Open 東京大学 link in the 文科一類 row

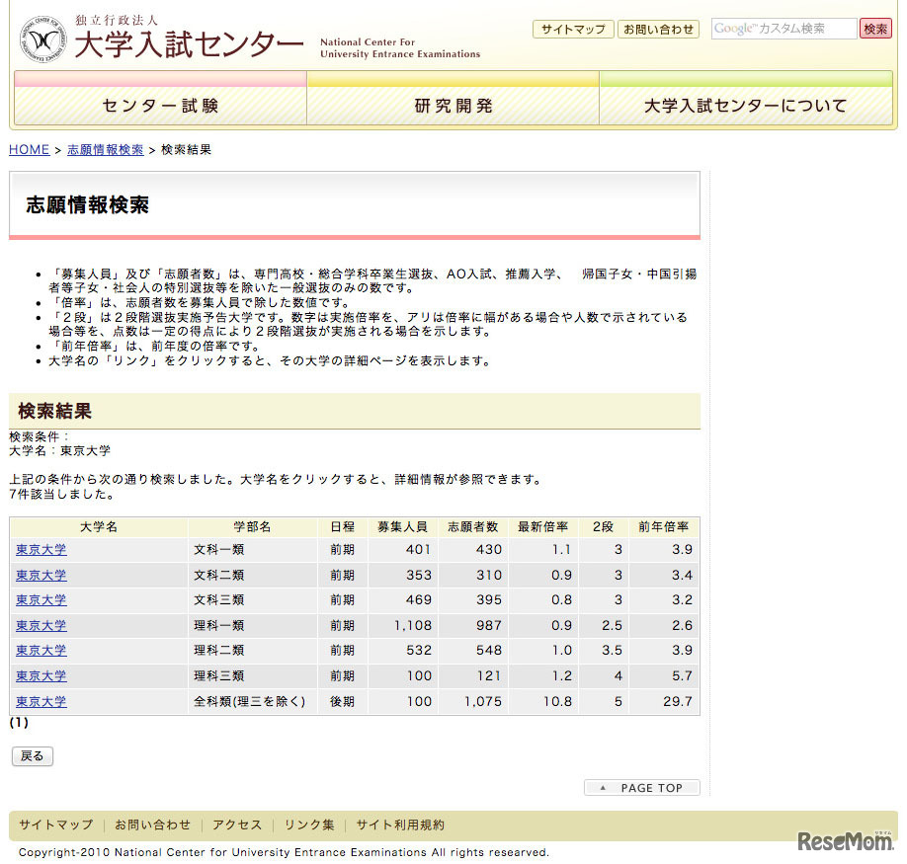tap(41, 550)
